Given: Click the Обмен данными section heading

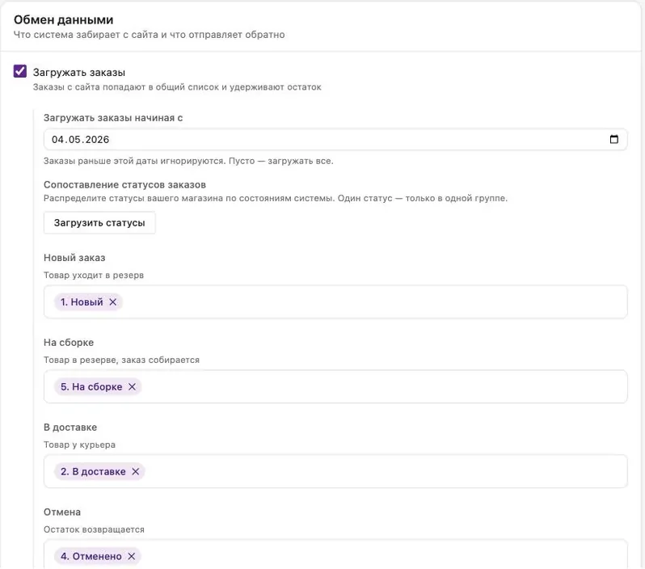Looking at the screenshot, I should tap(63, 19).
